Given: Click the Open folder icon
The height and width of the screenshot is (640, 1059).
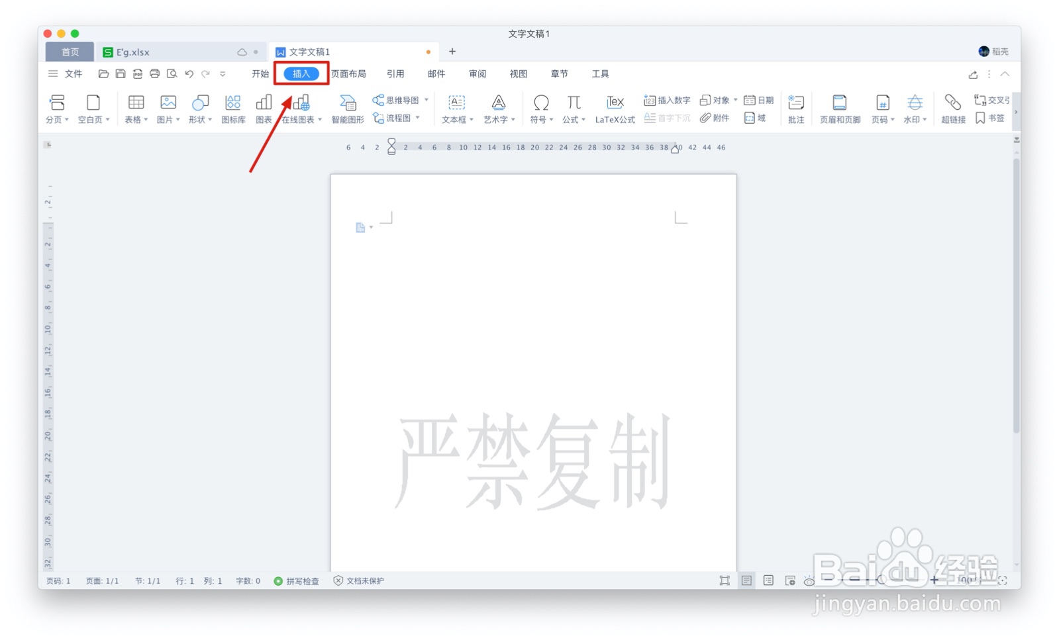Looking at the screenshot, I should (x=103, y=73).
